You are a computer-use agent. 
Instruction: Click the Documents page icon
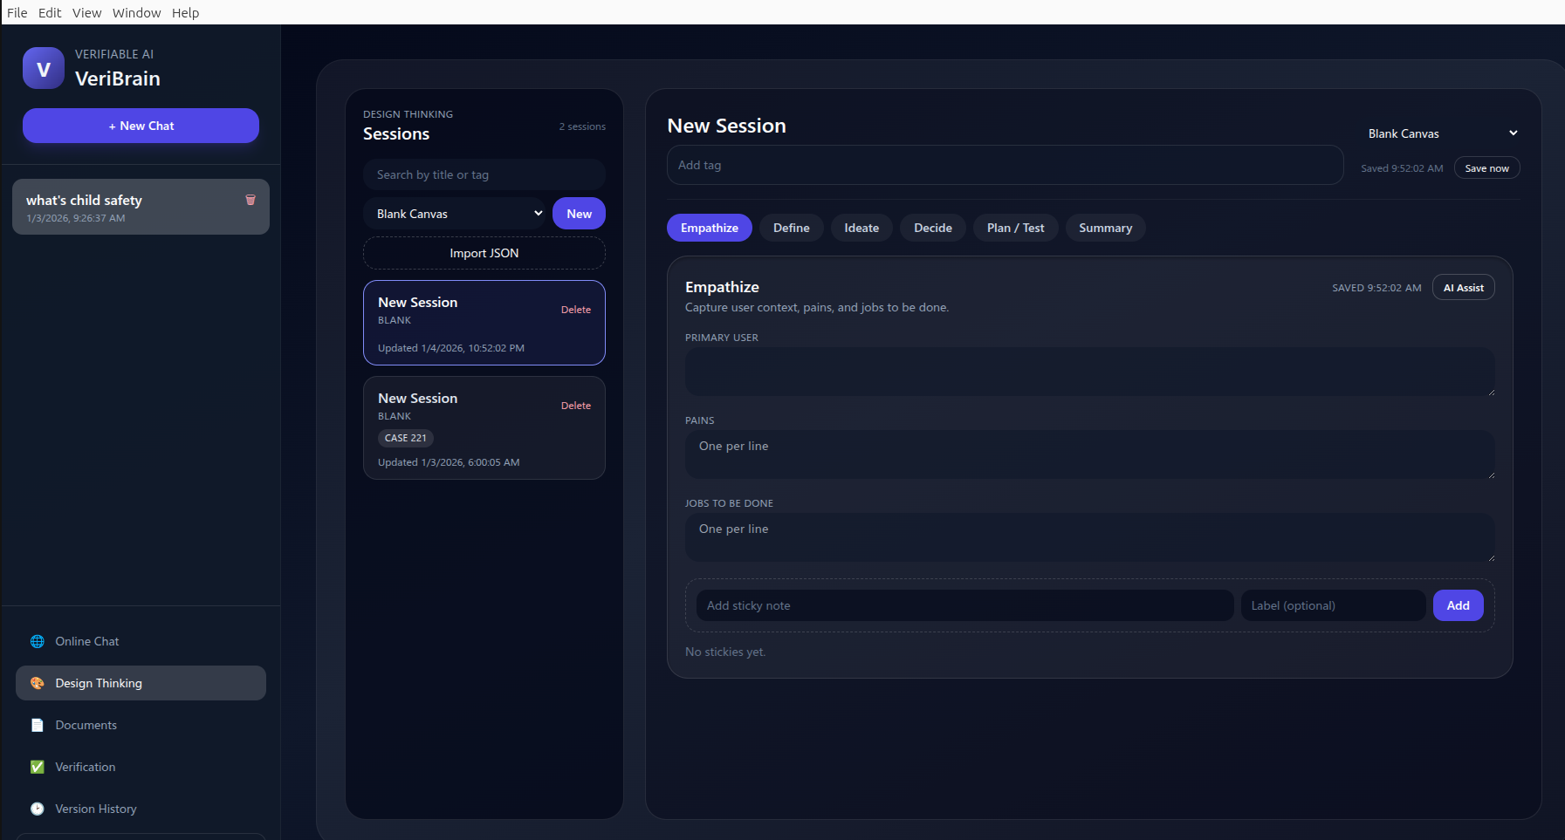pos(38,725)
